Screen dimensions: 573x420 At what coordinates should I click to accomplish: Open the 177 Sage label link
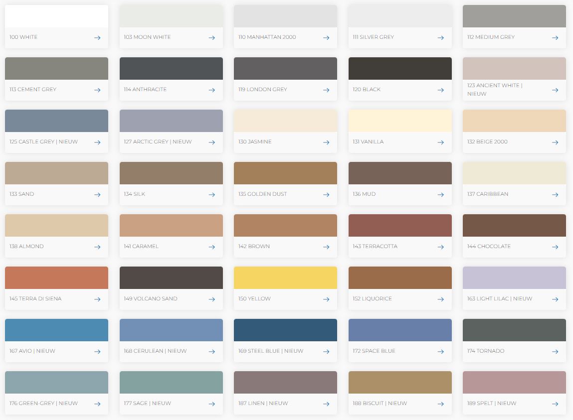(x=147, y=404)
